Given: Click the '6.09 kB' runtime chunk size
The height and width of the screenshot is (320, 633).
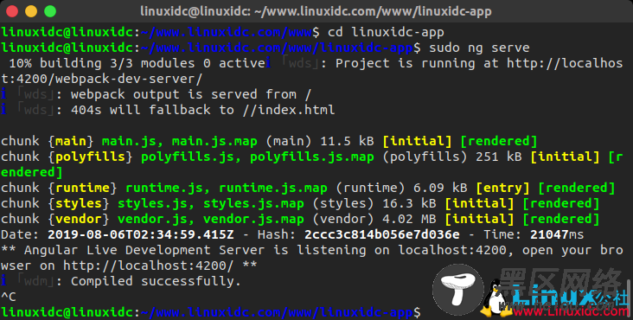Looking at the screenshot, I should tap(440, 188).
